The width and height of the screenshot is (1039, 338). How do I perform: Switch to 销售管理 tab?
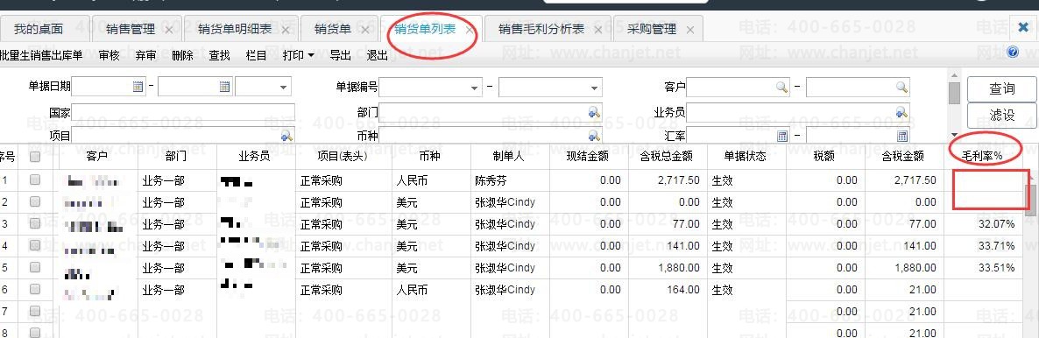point(130,29)
